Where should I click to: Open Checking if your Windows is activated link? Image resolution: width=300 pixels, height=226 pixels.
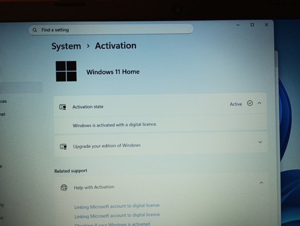[x=112, y=224]
